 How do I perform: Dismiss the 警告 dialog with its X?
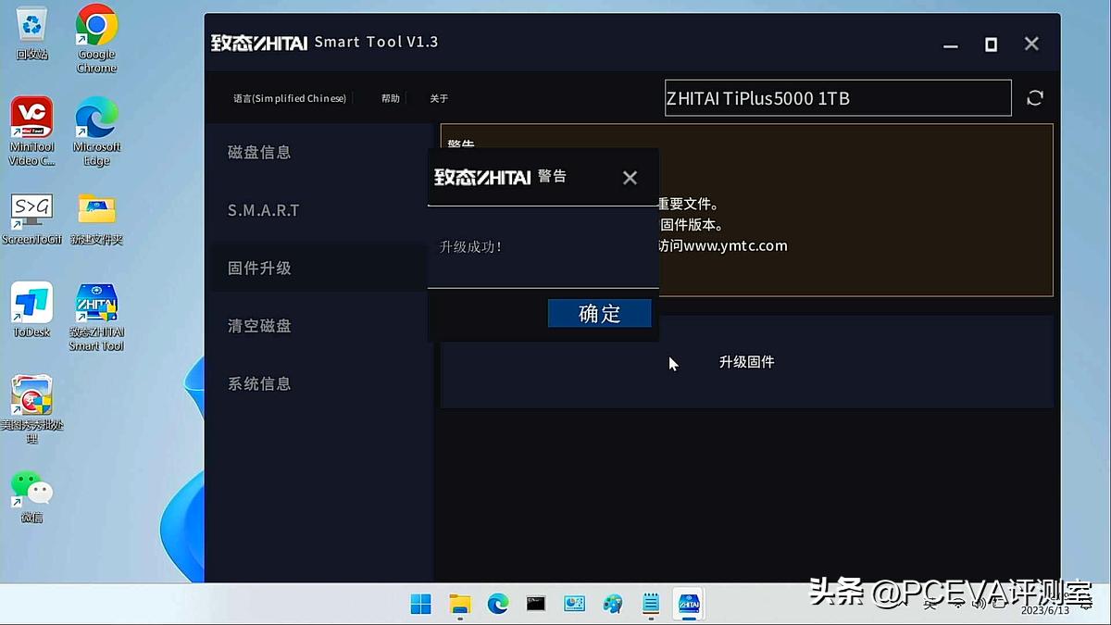pyautogui.click(x=630, y=177)
